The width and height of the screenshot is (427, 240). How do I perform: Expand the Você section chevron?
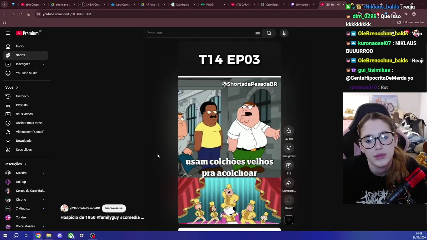17,87
